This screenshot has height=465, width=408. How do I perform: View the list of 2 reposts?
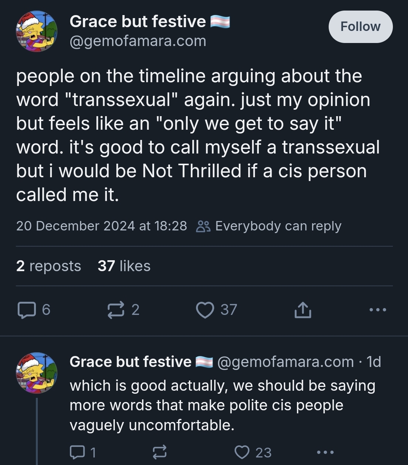pyautogui.click(x=48, y=266)
